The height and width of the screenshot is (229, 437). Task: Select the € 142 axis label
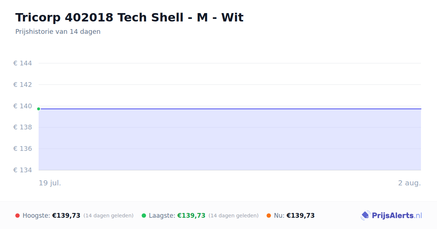(x=23, y=85)
